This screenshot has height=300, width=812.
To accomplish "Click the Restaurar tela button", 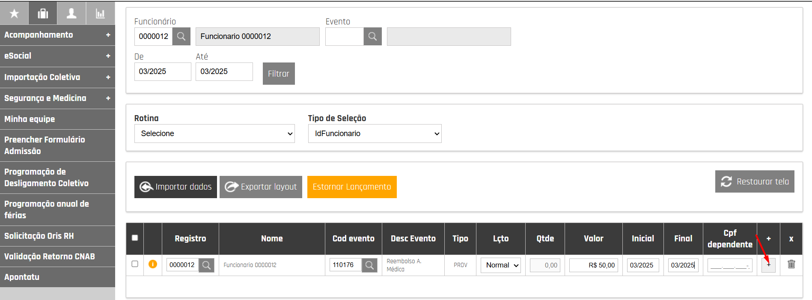I will (754, 181).
